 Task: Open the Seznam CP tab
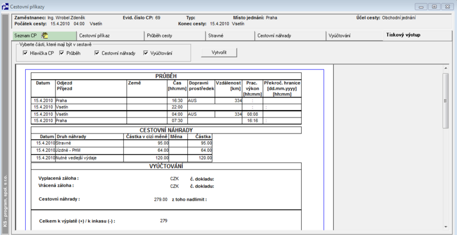45,35
